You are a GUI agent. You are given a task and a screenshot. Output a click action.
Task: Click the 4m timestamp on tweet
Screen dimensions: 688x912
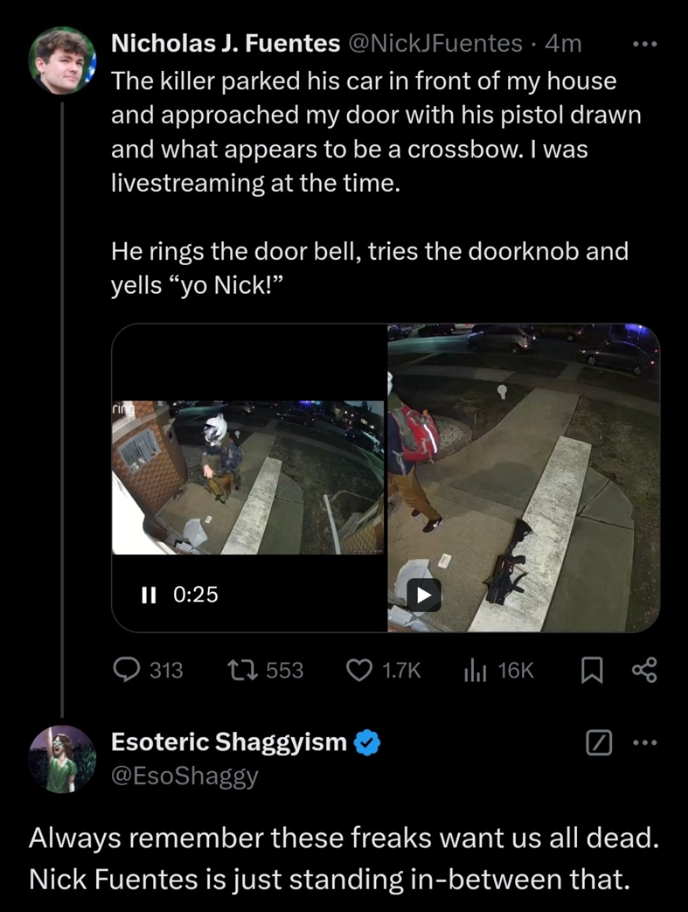tap(564, 43)
